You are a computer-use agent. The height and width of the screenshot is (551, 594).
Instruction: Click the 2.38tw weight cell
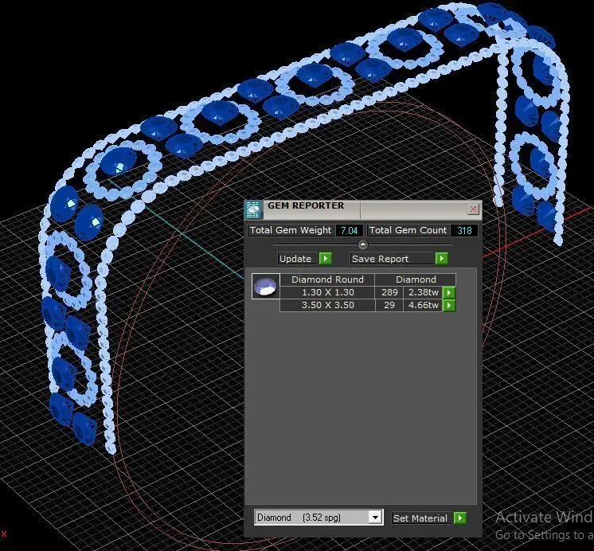(423, 292)
